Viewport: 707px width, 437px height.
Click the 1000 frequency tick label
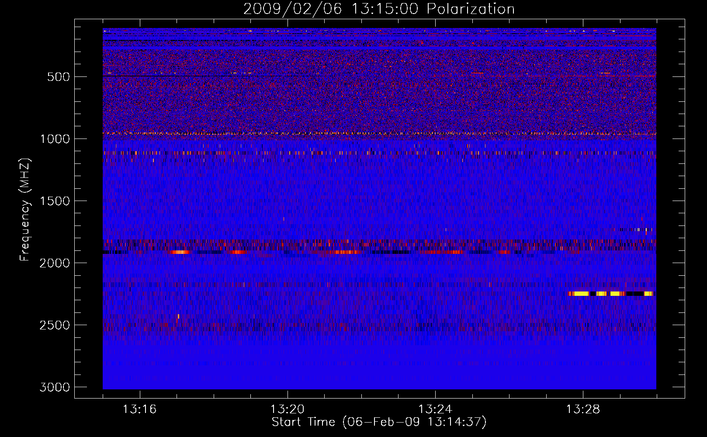tap(55, 139)
